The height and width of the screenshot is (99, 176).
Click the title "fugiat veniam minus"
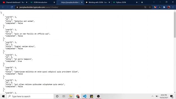tap(24, 46)
